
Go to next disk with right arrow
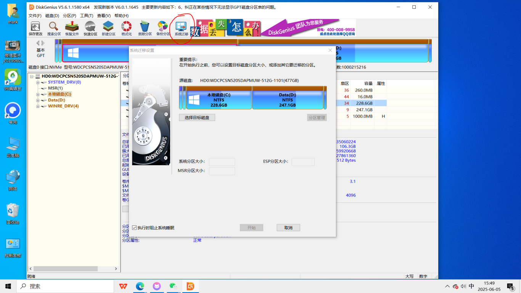tap(43, 43)
